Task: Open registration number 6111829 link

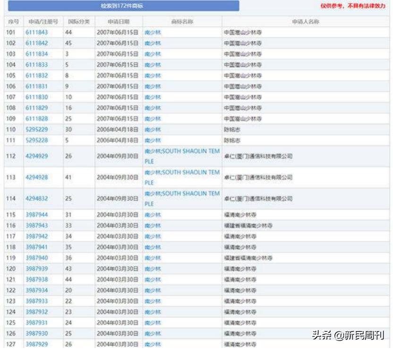Action: point(36,108)
